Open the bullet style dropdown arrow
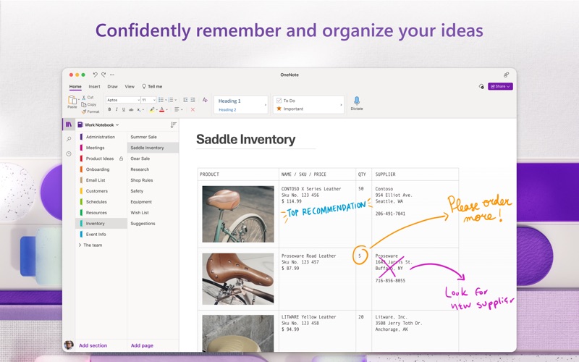Screen dimensions: 579x362 (x=166, y=100)
